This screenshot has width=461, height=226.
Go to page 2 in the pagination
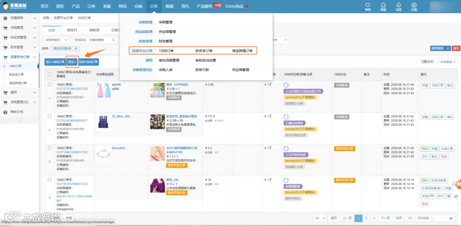tap(366, 218)
